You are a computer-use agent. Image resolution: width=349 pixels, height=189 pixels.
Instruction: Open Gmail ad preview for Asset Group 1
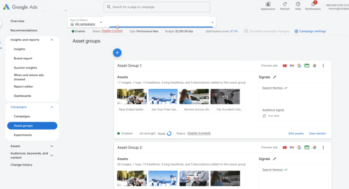click(292, 66)
